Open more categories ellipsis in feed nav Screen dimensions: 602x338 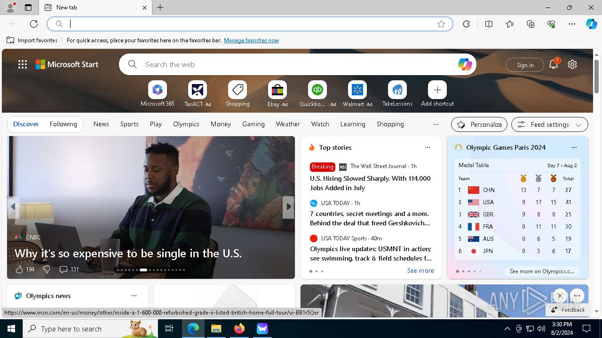436,124
